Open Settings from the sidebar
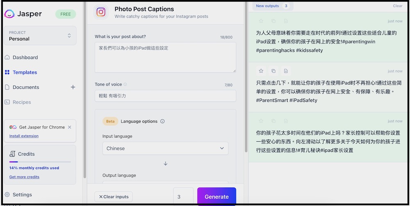Screen dimensions: 410x206 pos(22,195)
